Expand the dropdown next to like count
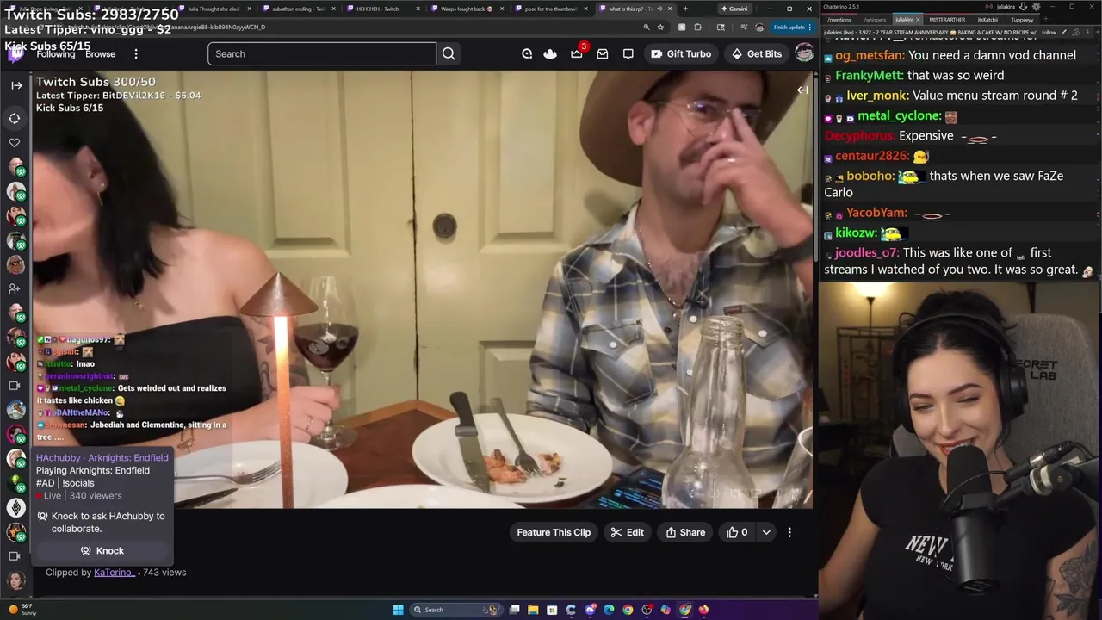The width and height of the screenshot is (1102, 620). pos(766,532)
